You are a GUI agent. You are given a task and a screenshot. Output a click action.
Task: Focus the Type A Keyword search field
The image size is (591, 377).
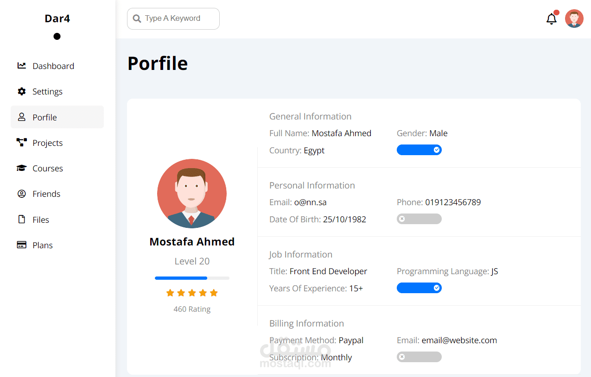178,19
